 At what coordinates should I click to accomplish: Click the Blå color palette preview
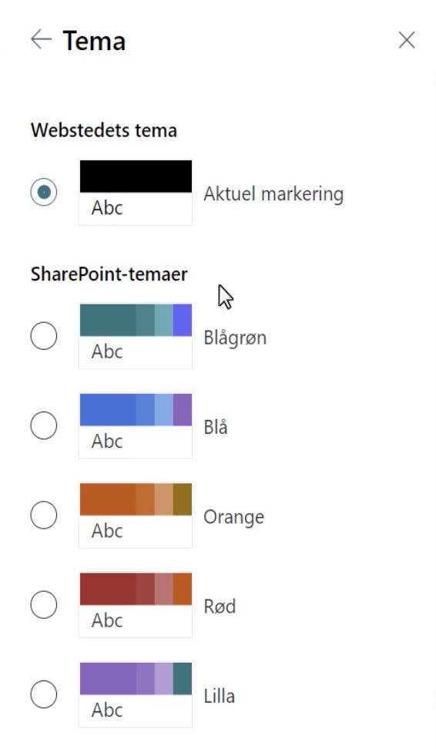(136, 425)
